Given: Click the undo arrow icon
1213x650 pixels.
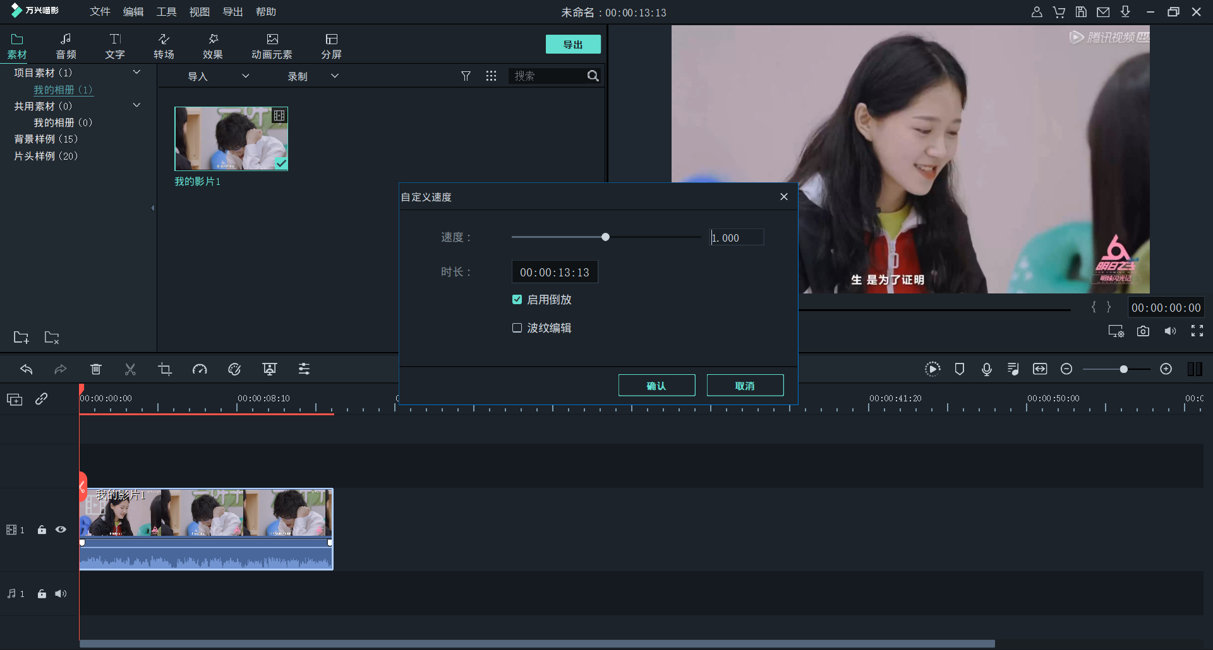Looking at the screenshot, I should tap(27, 369).
